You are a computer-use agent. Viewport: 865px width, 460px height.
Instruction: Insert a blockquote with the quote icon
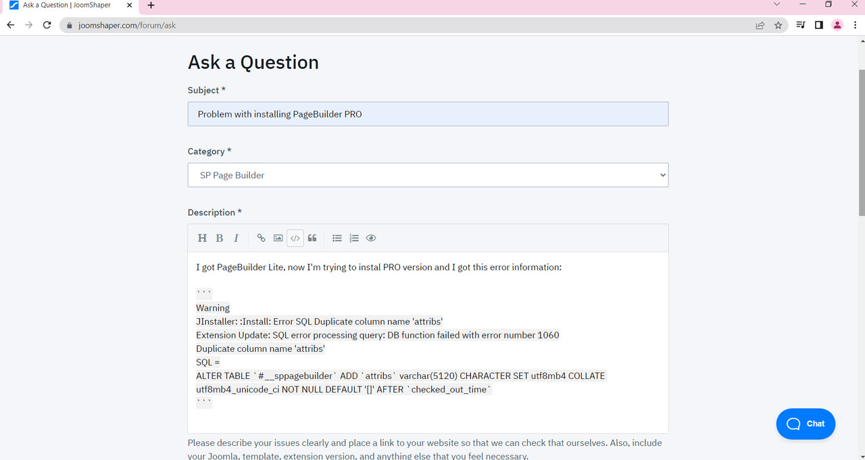(x=312, y=238)
